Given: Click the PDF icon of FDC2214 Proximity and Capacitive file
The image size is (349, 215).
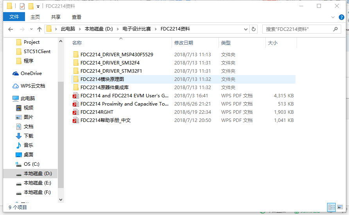Looking at the screenshot, I should click(76, 104).
